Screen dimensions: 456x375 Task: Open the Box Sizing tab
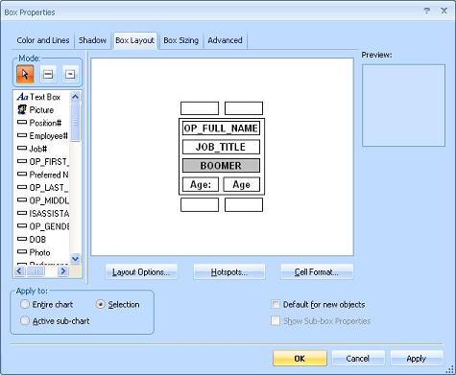tap(180, 40)
